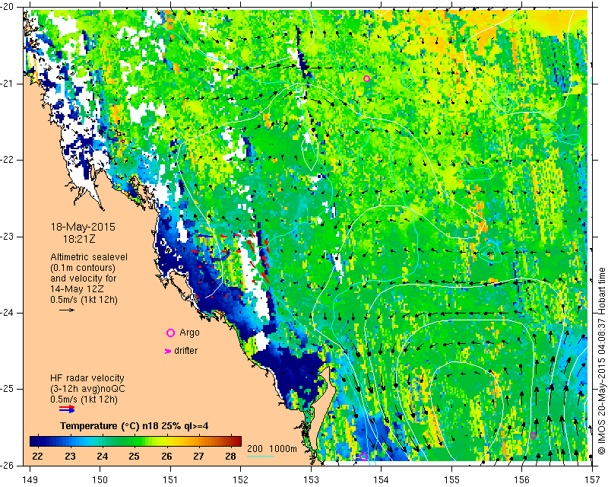Click the latitude axis label '-24'
The image size is (608, 487).
pyautogui.click(x=8, y=313)
